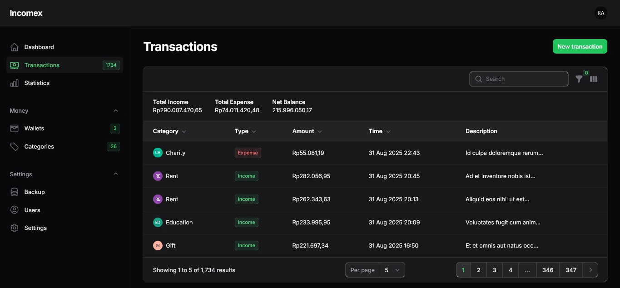The height and width of the screenshot is (288, 620).
Task: Click the magnifier icon in search box
Action: click(478, 79)
